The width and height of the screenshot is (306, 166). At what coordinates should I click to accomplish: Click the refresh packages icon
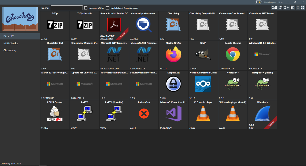click(x=280, y=8)
